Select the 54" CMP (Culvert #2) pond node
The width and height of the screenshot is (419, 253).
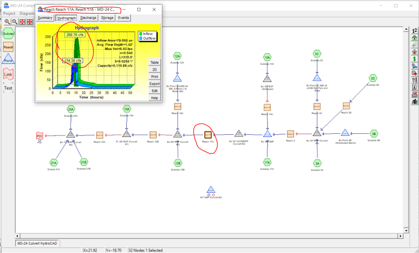[x=211, y=190]
